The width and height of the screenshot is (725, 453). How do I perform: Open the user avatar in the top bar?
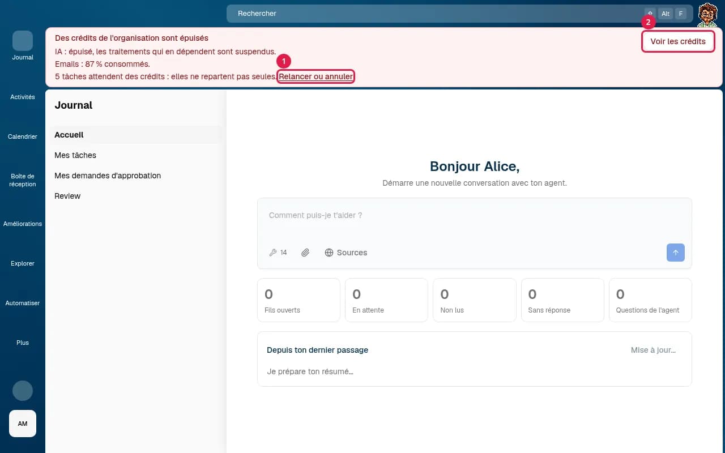[x=707, y=14]
